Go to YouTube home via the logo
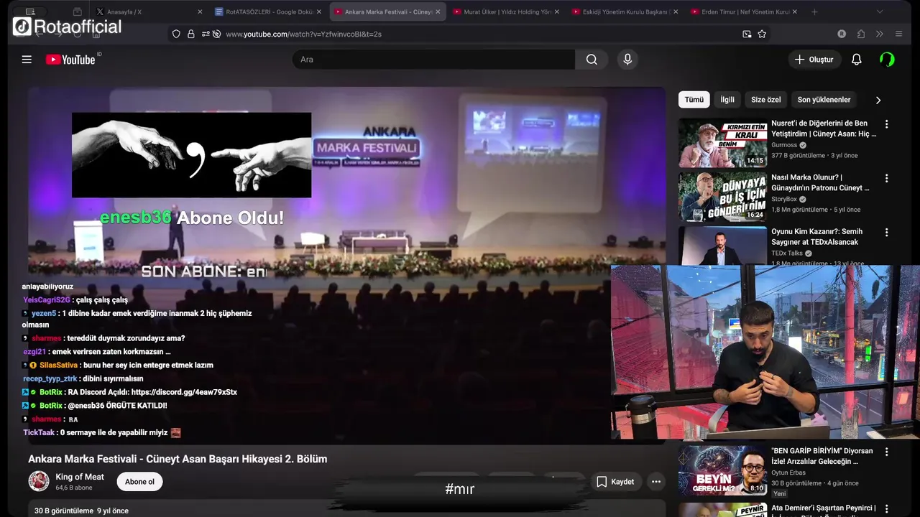The image size is (920, 517). click(x=70, y=60)
